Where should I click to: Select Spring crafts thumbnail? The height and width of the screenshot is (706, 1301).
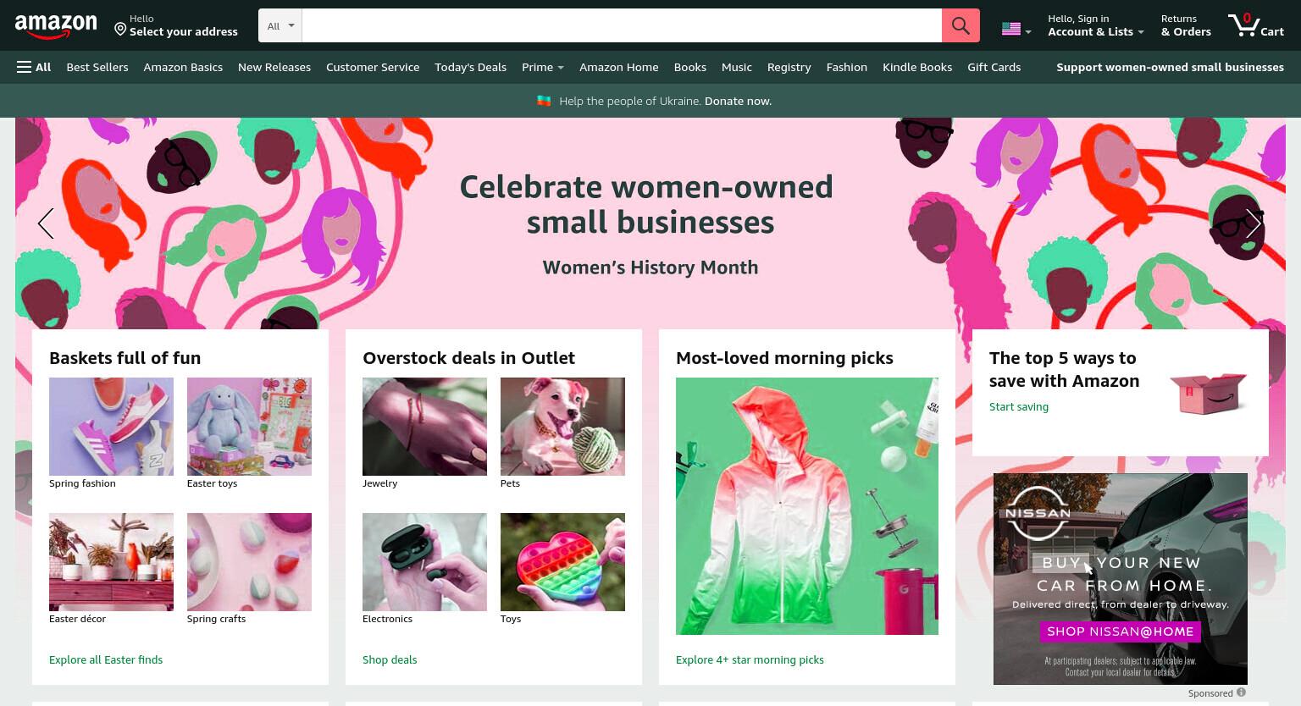[x=249, y=562]
